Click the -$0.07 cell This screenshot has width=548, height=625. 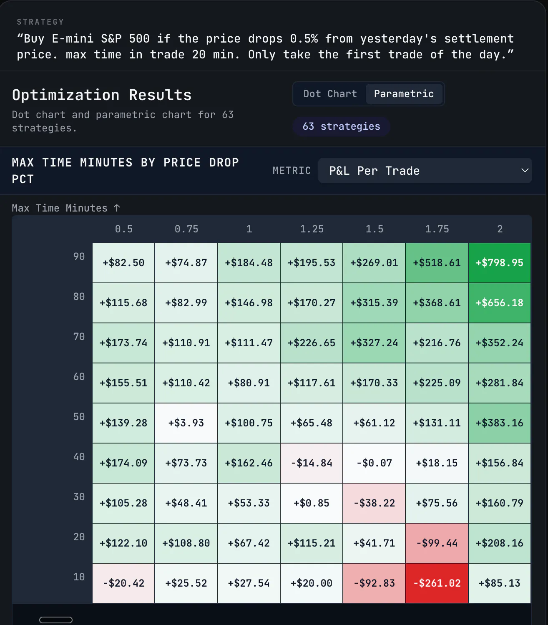pyautogui.click(x=374, y=463)
